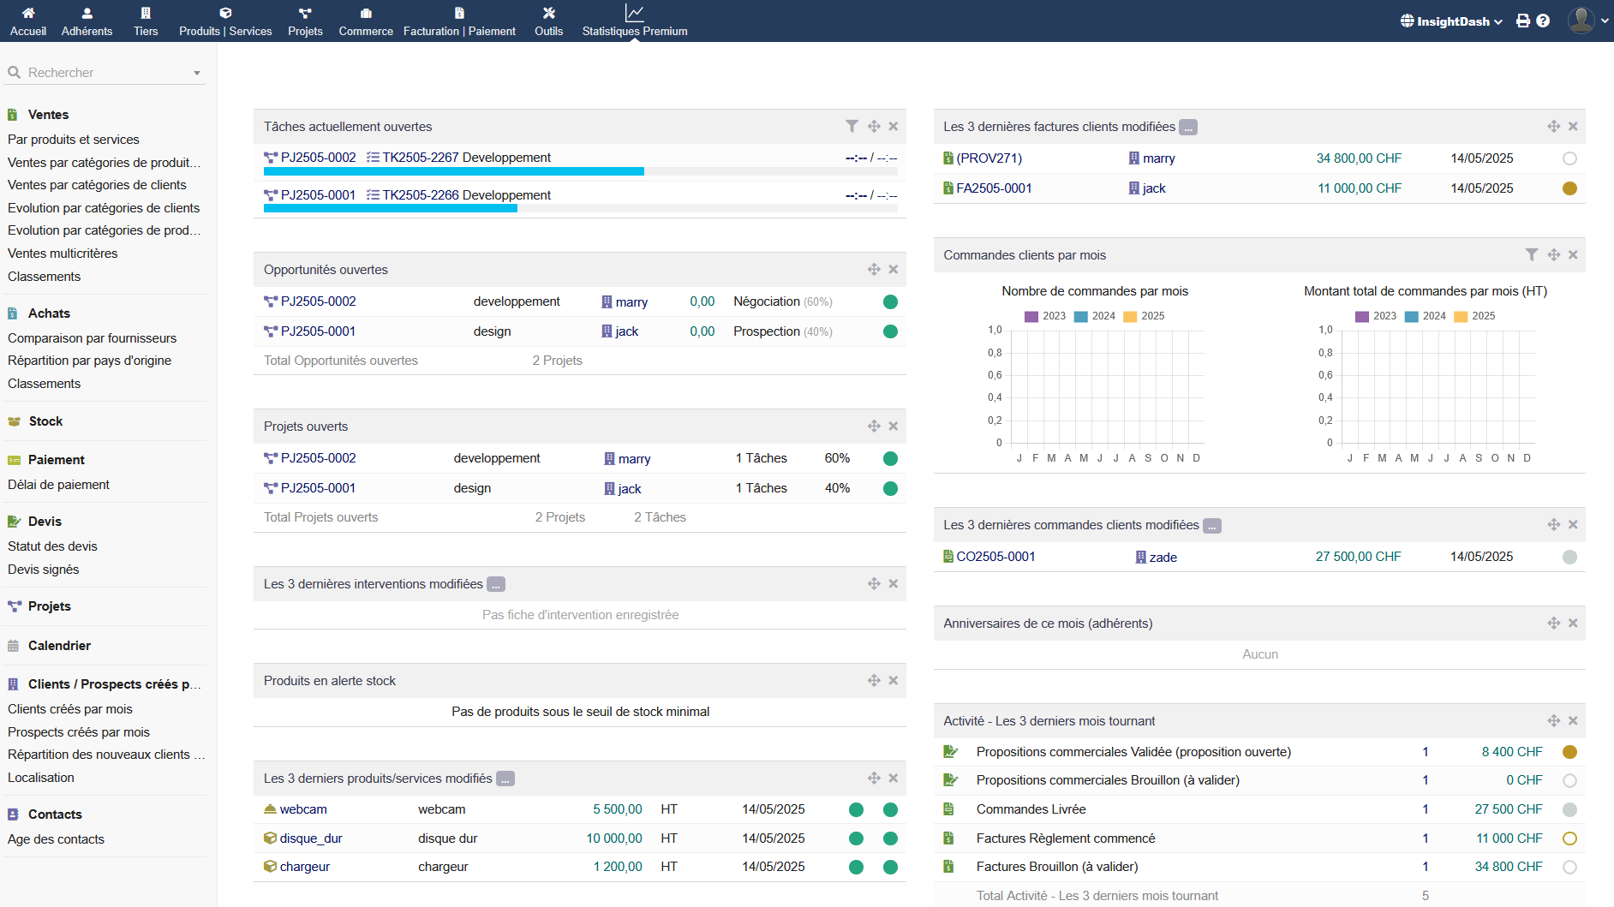Open invoice FA2505-0001 link
Viewport: 1614px width, 907px height.
tap(994, 188)
